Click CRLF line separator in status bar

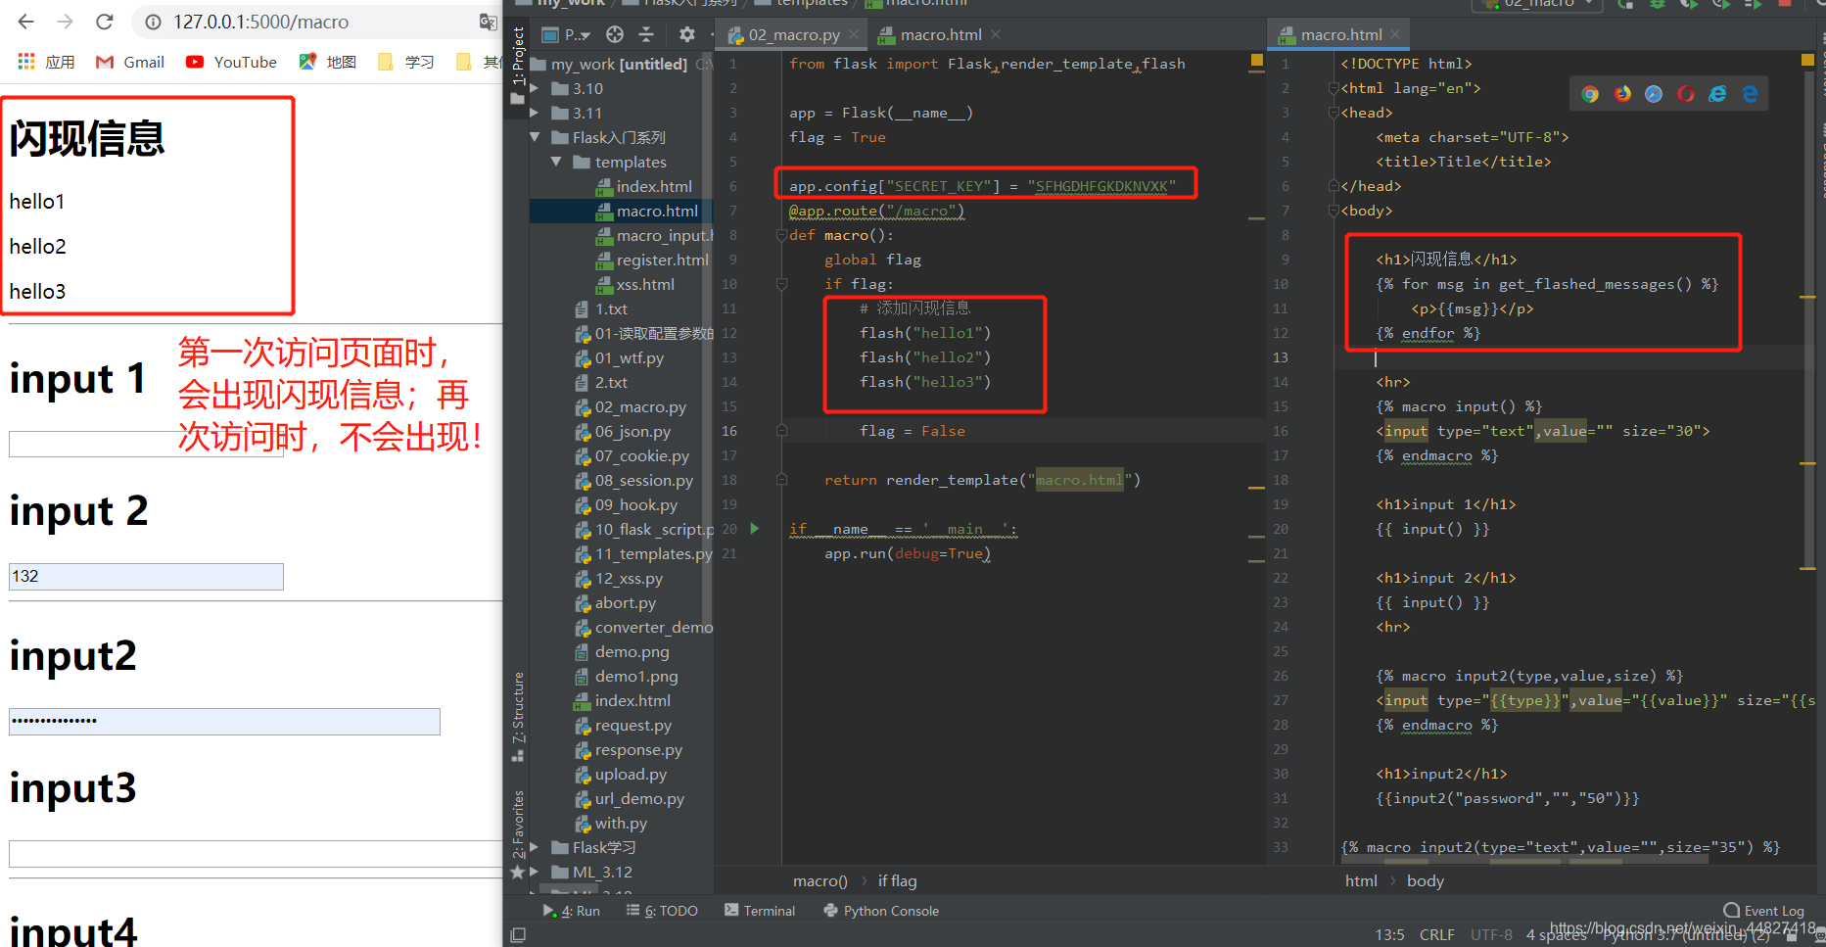click(x=1436, y=934)
